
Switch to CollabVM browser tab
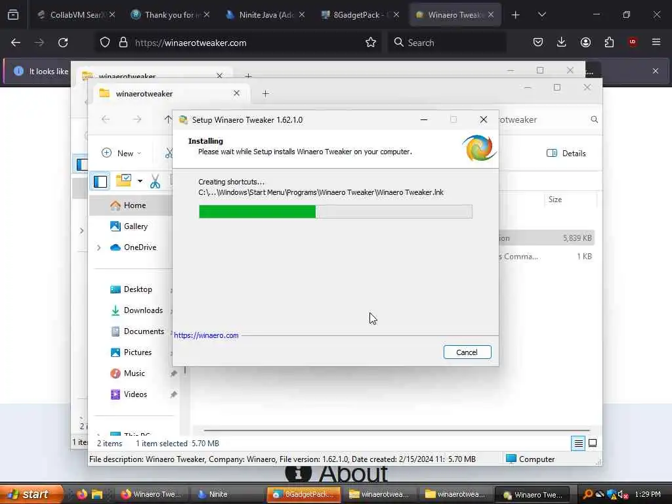pyautogui.click(x=75, y=14)
